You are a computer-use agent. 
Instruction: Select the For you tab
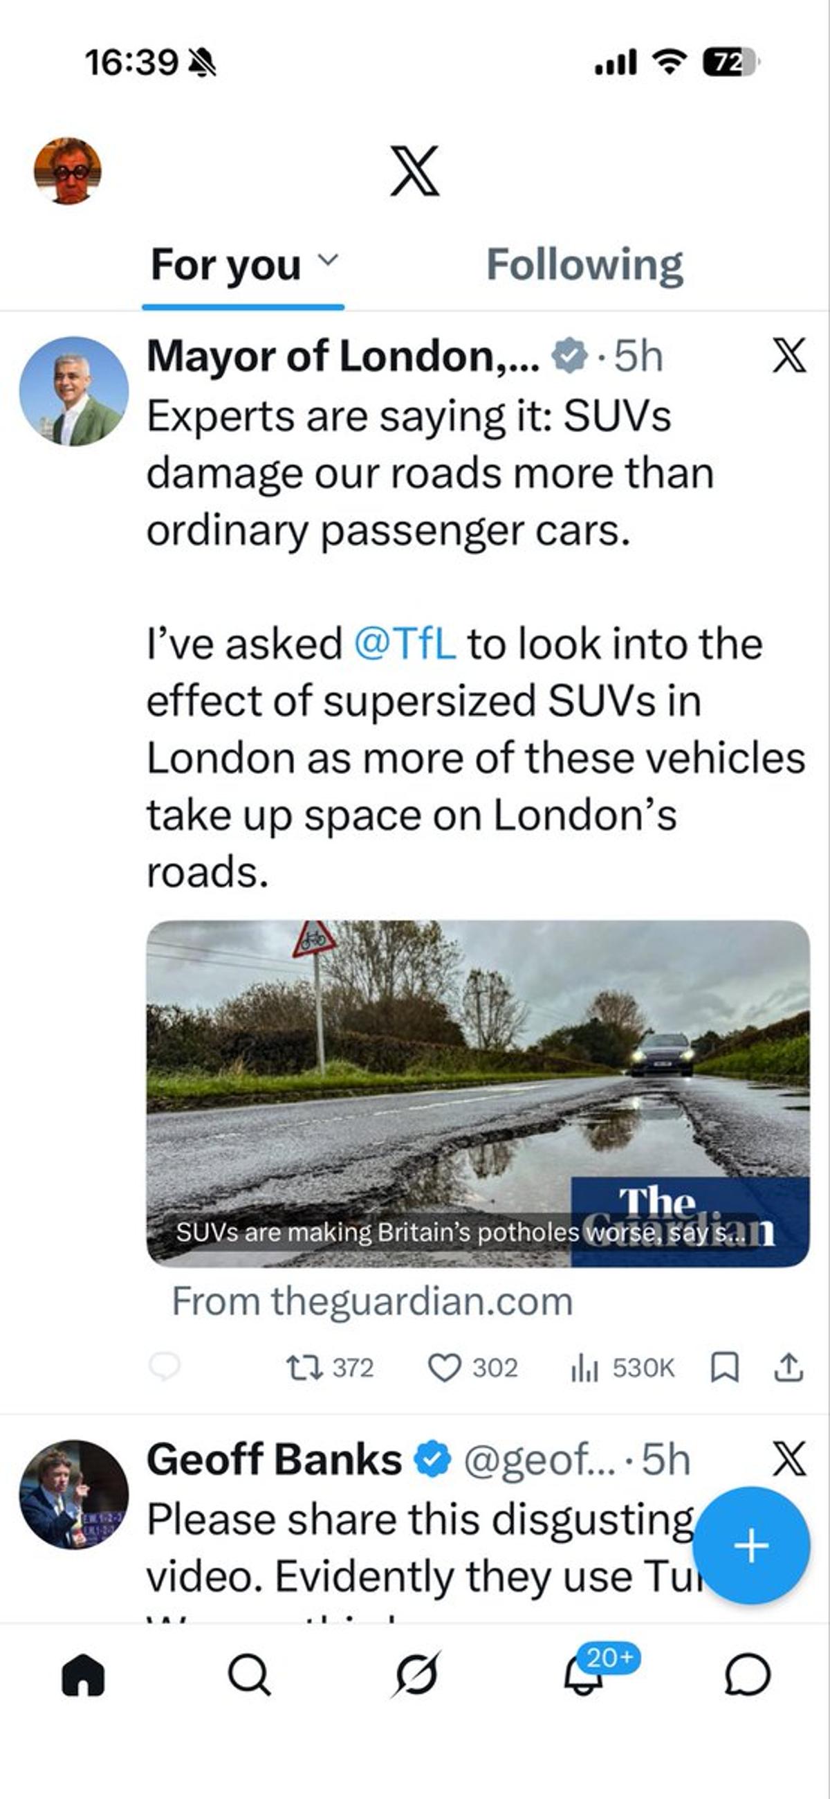226,265
